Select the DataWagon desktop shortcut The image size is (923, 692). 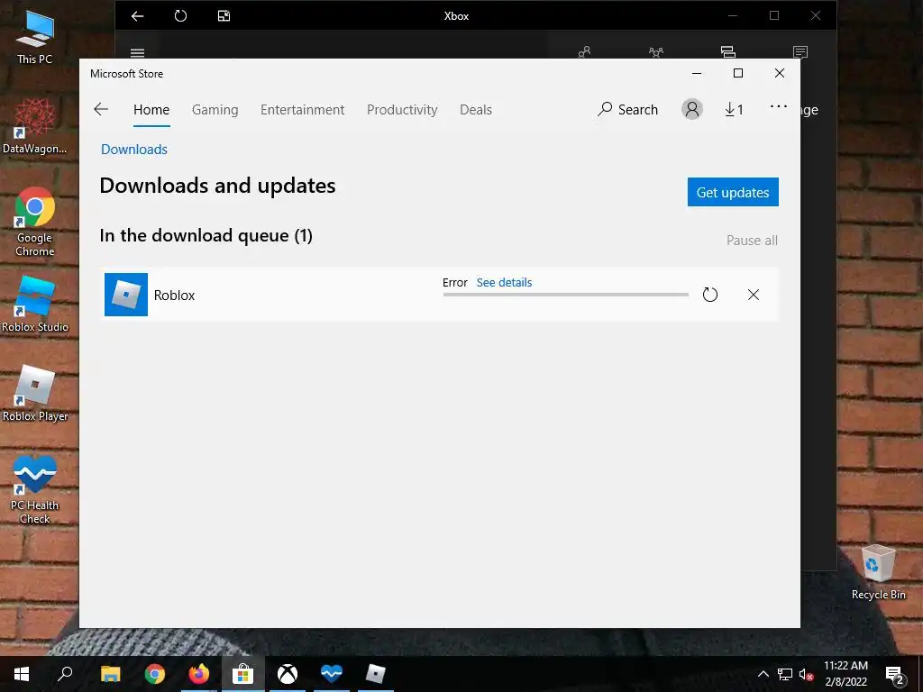click(35, 126)
